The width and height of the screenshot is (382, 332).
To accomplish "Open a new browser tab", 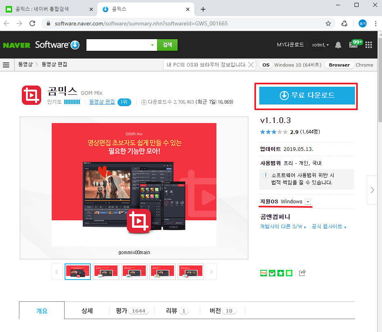I will [x=203, y=9].
